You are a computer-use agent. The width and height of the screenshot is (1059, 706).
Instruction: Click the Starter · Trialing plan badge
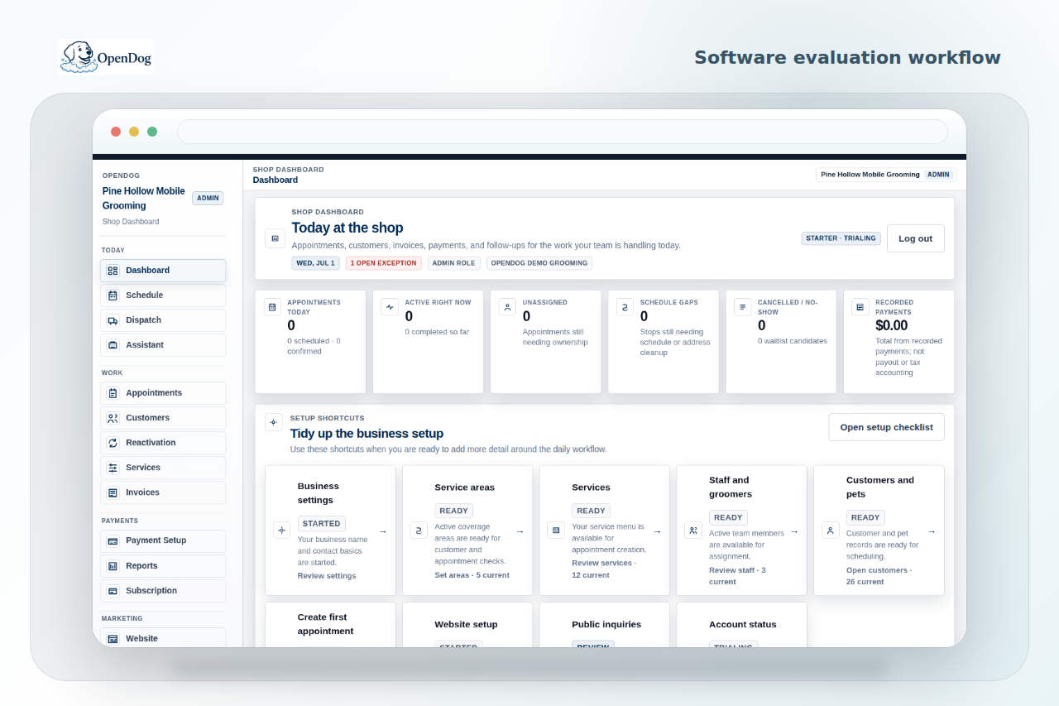click(x=841, y=238)
